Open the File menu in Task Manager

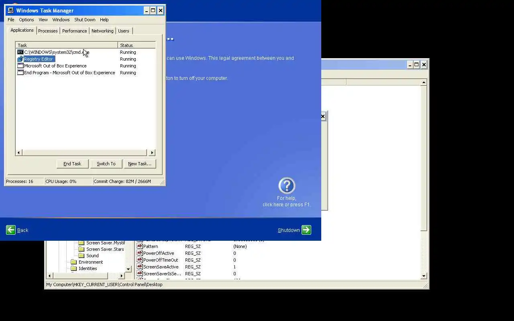pyautogui.click(x=11, y=20)
